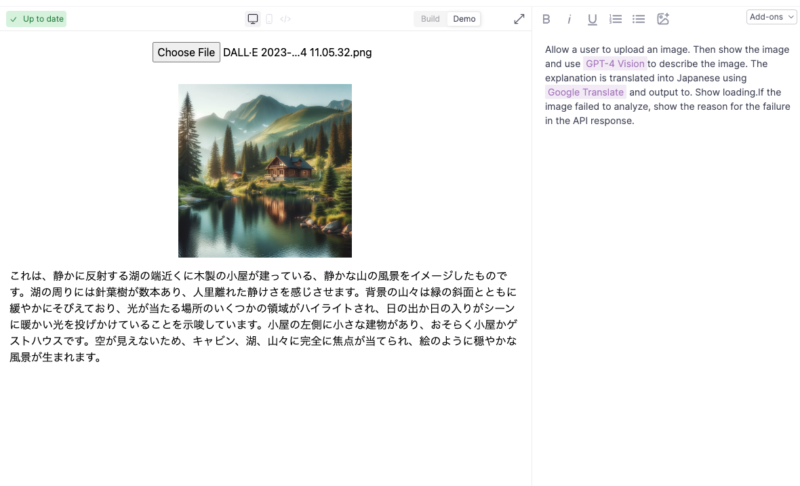
Task: Apply bold formatting in editor toolbar
Action: pyautogui.click(x=546, y=19)
